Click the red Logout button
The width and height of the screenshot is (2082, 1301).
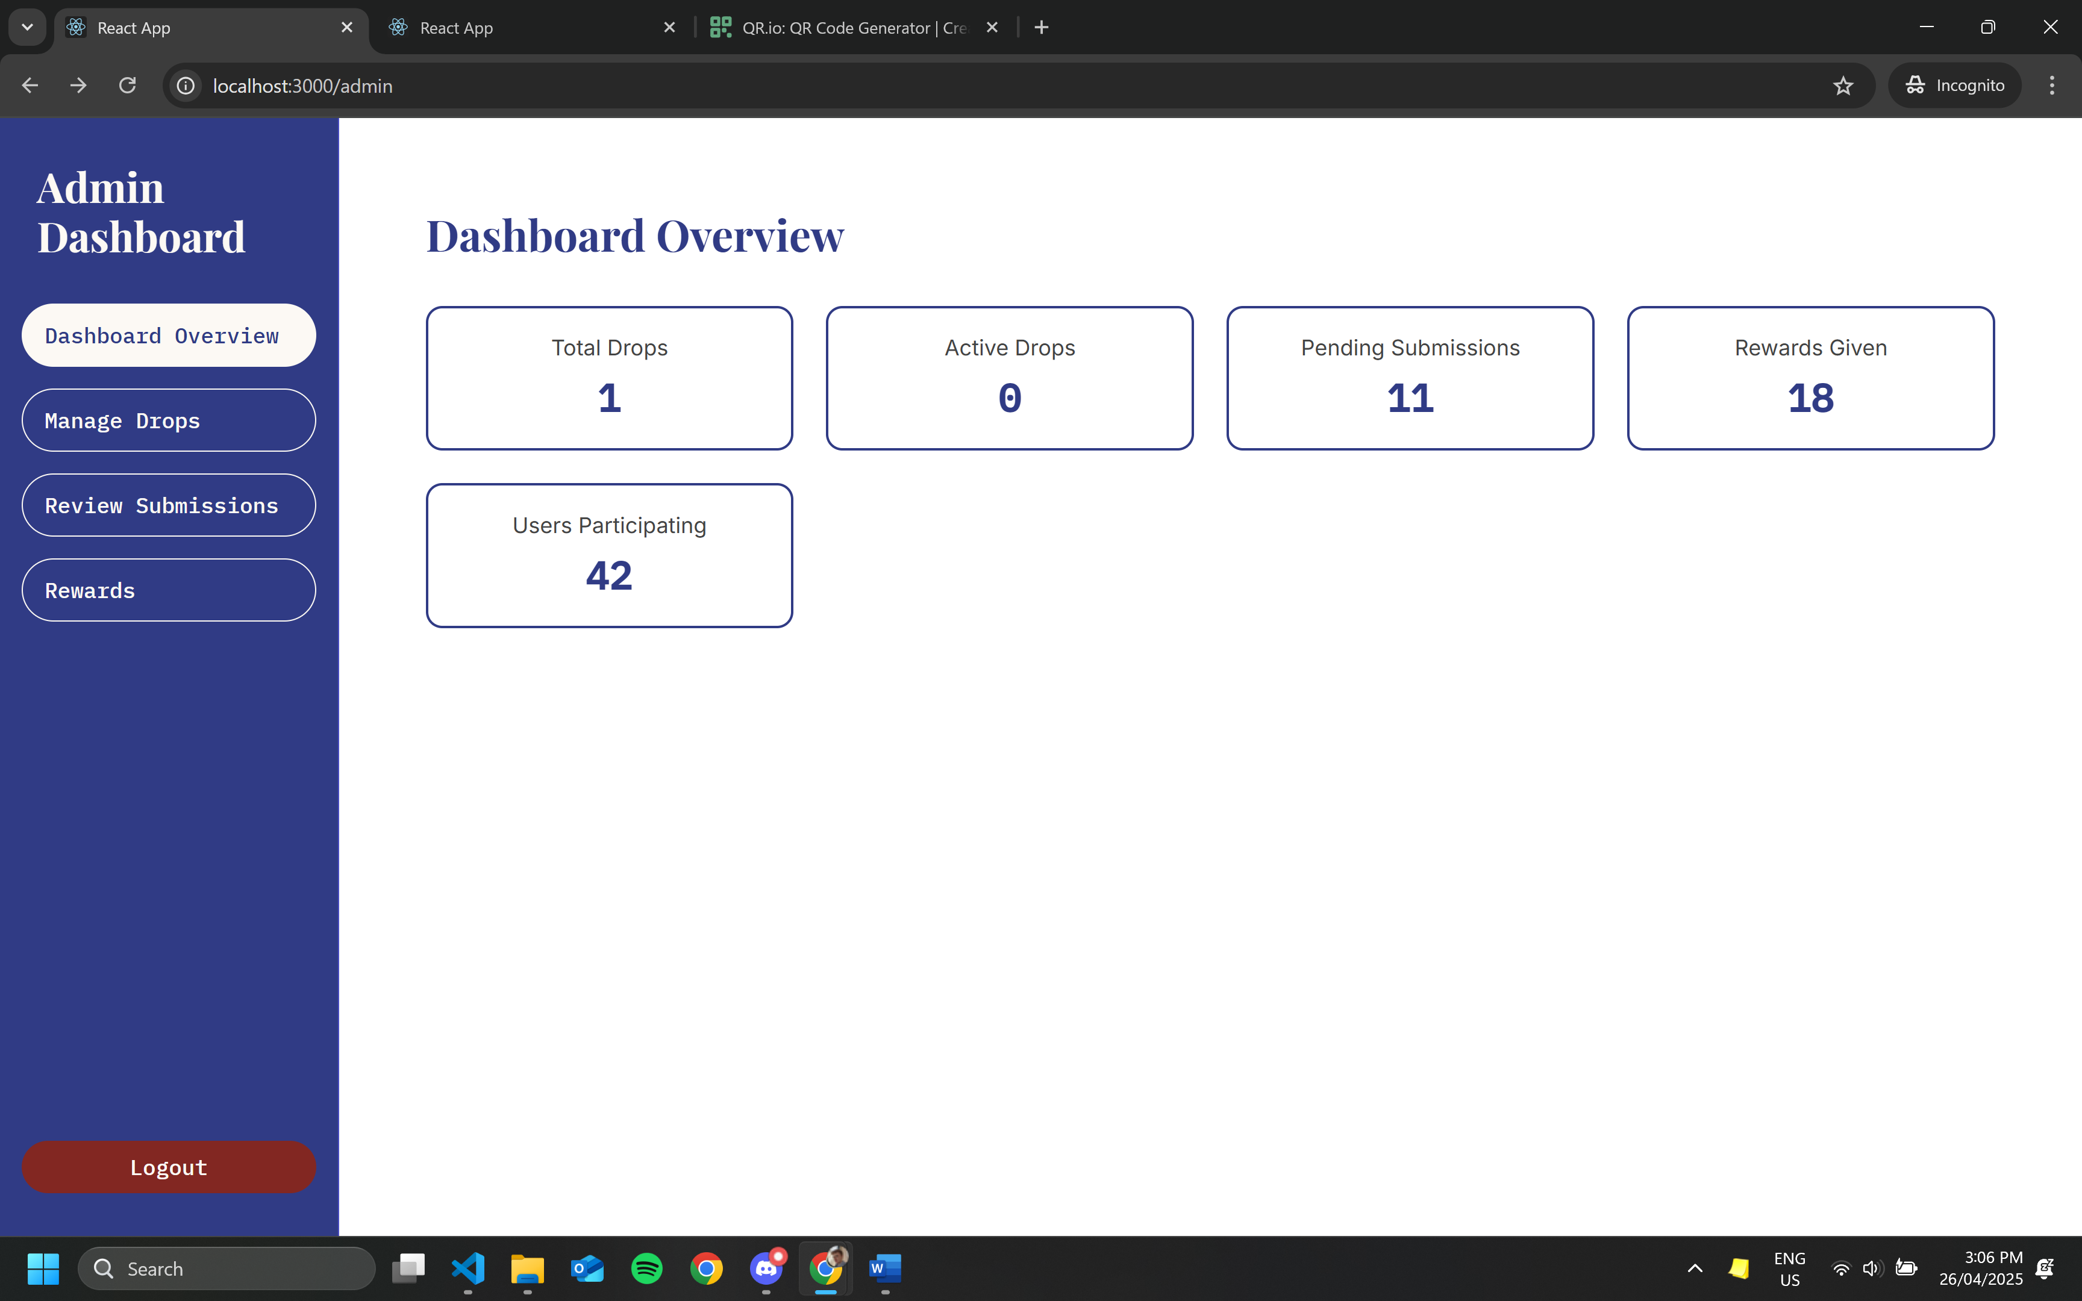coord(169,1167)
